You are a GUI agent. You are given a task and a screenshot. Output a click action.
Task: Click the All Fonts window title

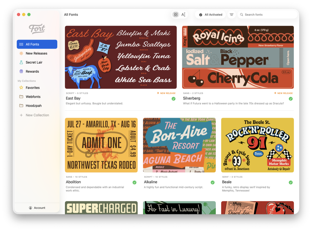tap(71, 15)
